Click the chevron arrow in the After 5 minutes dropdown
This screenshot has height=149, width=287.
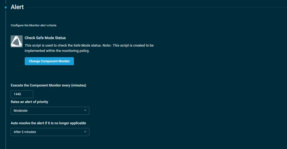[85, 132]
